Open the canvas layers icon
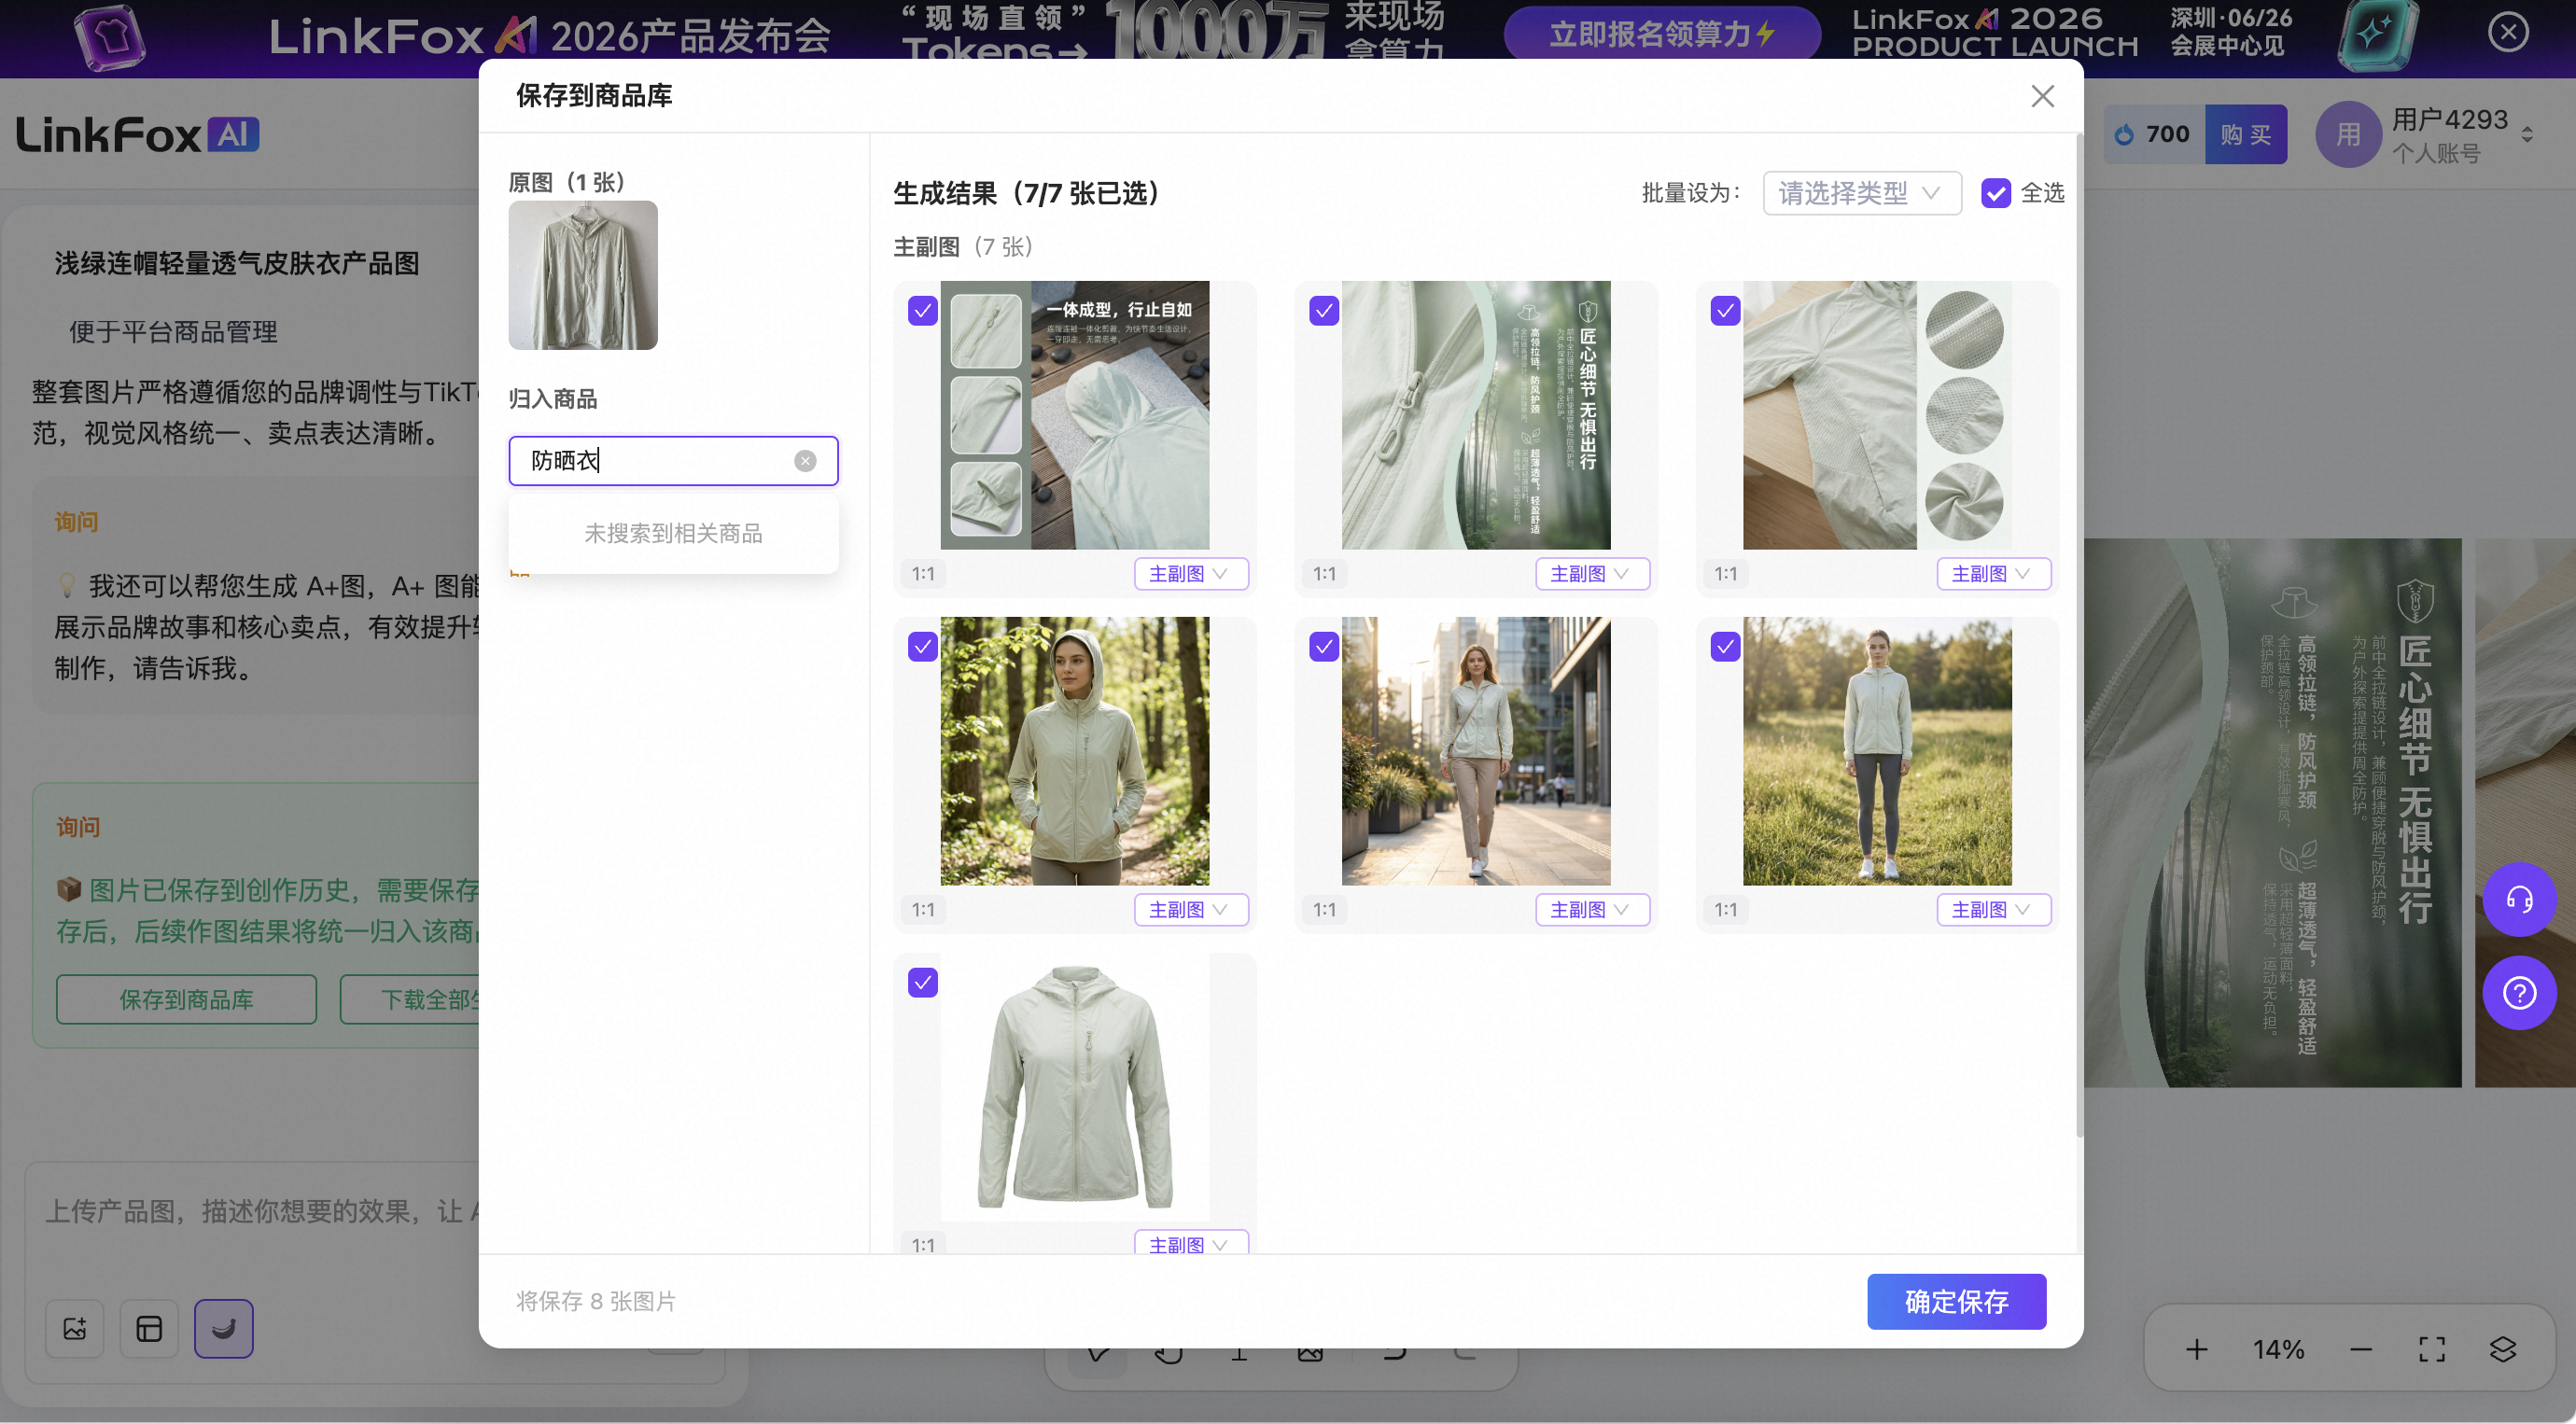This screenshot has width=2576, height=1424. click(2502, 1349)
